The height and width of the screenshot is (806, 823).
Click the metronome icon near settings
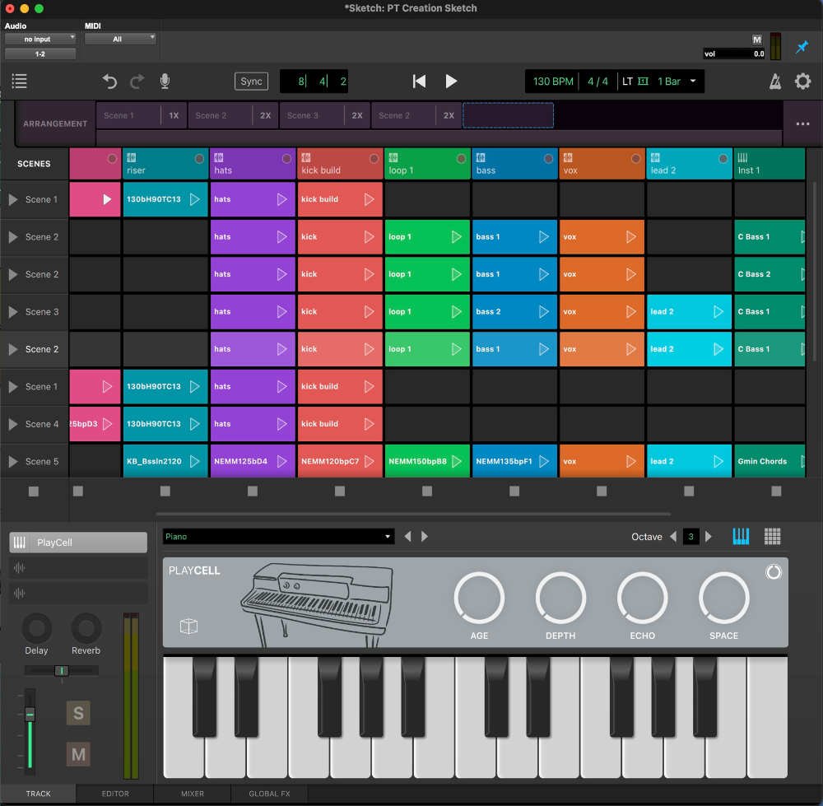pos(774,81)
